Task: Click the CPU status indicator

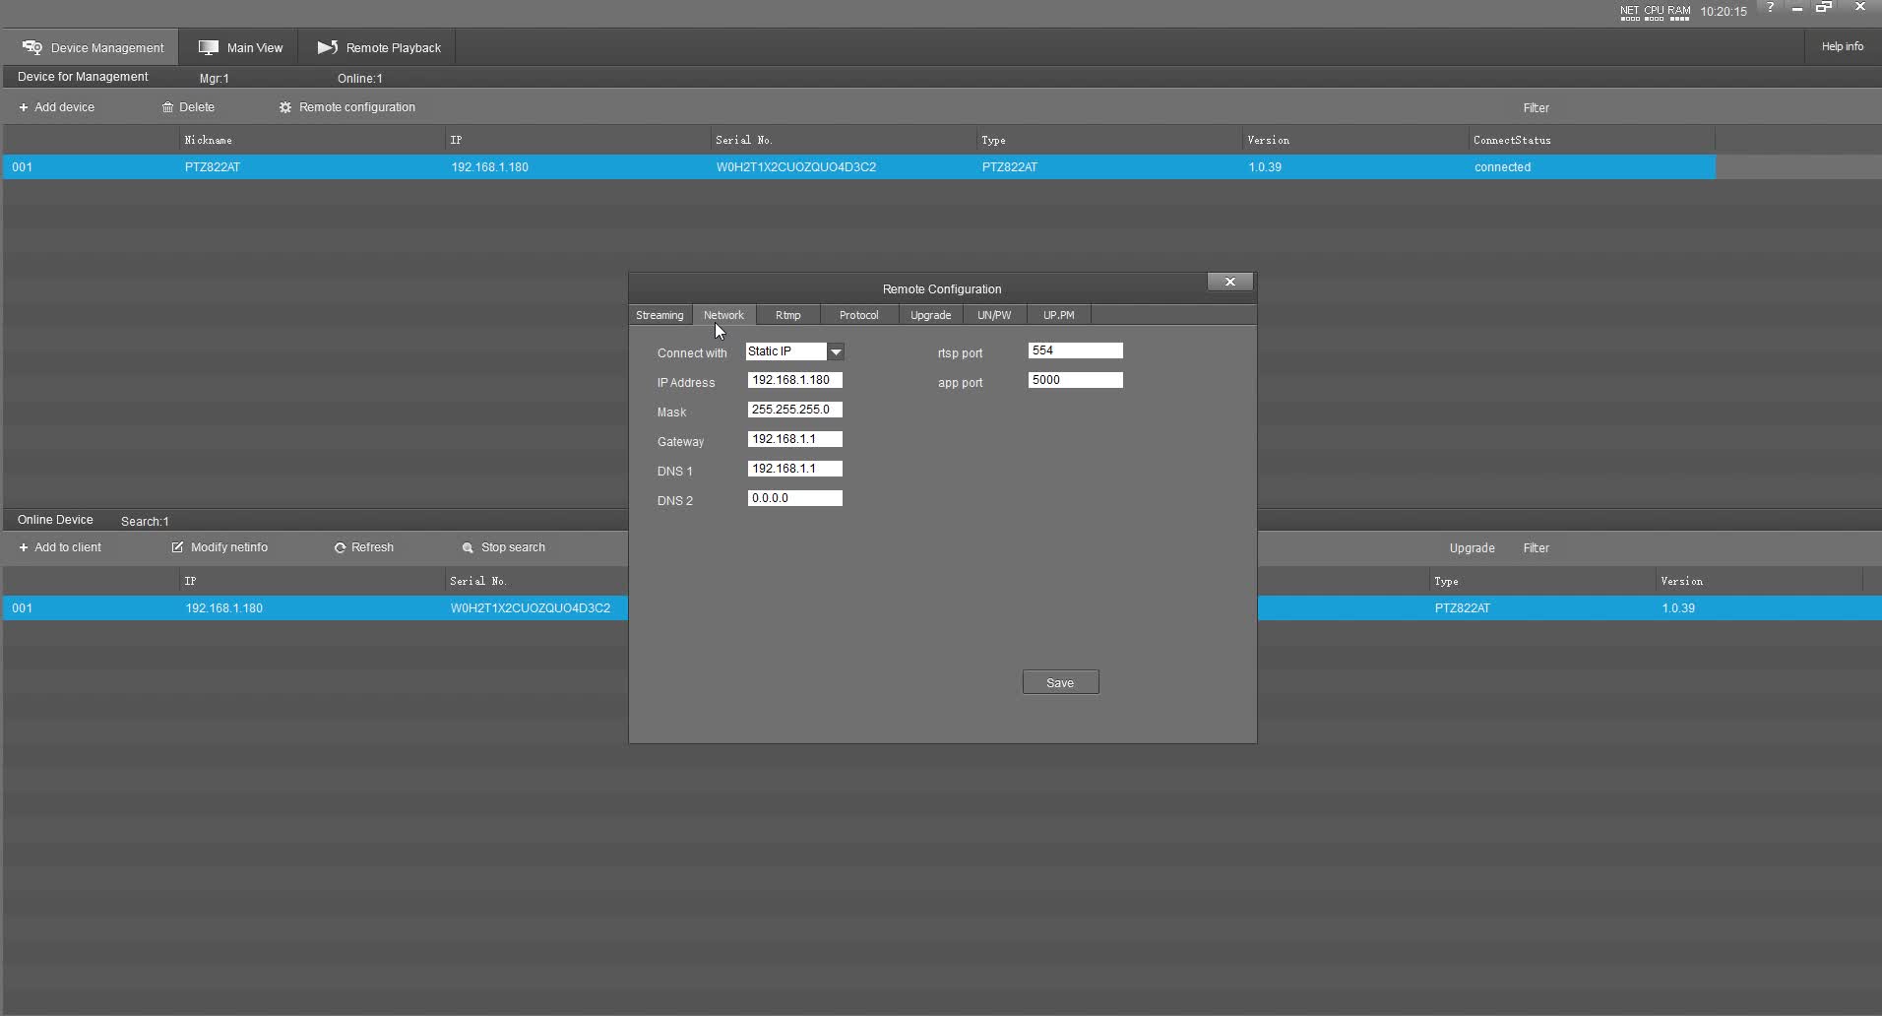Action: (1654, 13)
